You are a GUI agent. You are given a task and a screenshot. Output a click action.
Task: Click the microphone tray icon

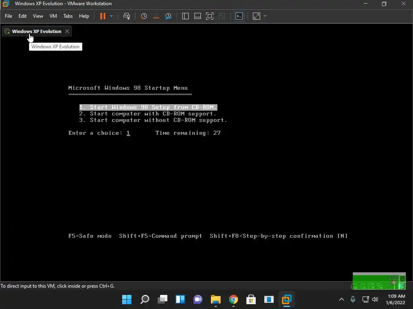coord(353,299)
